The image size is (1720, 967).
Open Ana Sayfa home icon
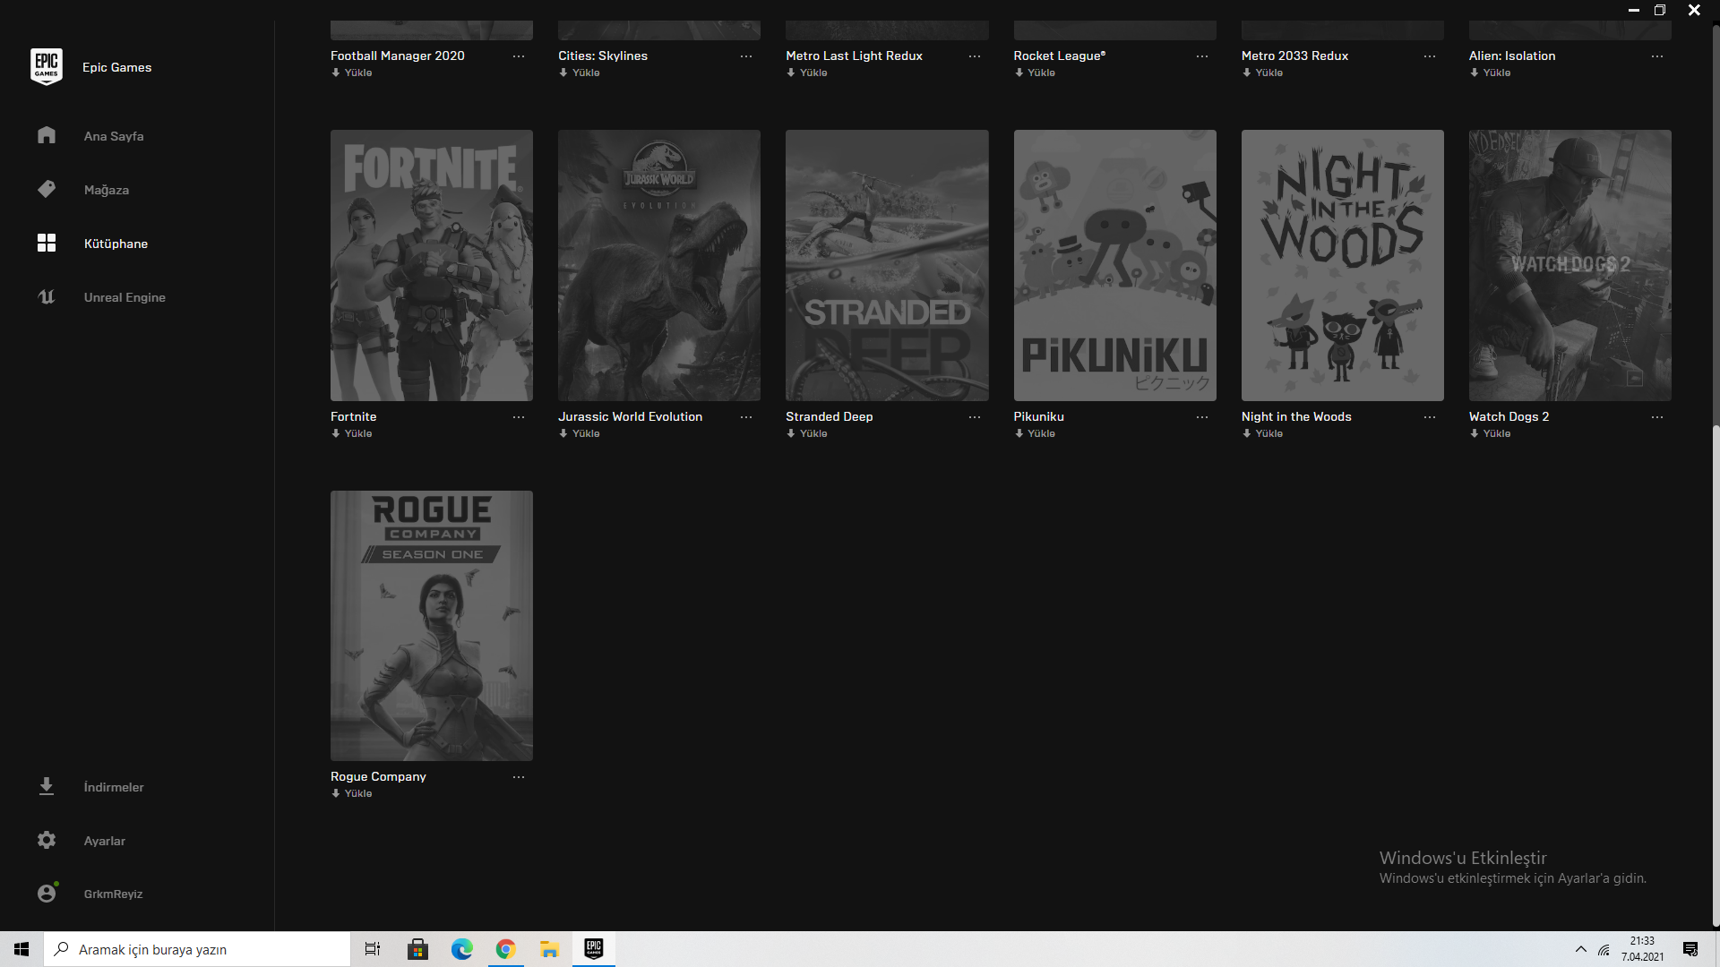pos(47,135)
